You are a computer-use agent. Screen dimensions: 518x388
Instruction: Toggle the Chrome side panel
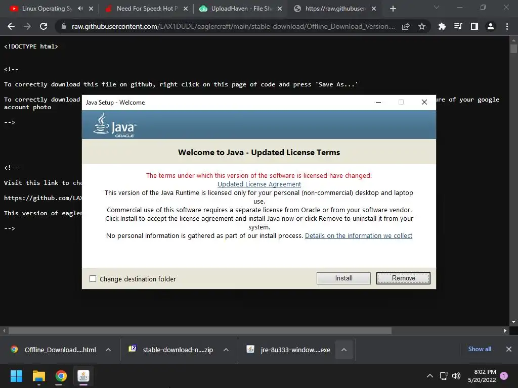pos(474,26)
